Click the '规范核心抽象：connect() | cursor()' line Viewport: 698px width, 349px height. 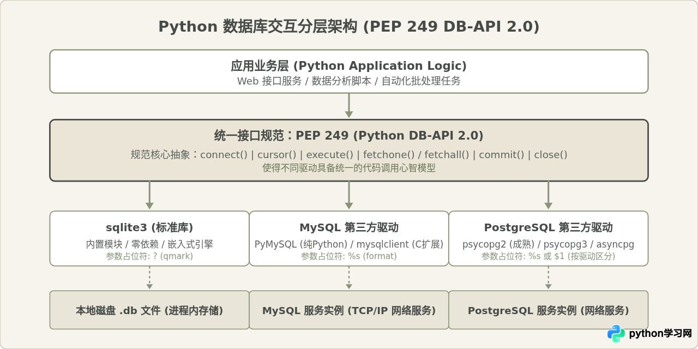(x=349, y=155)
